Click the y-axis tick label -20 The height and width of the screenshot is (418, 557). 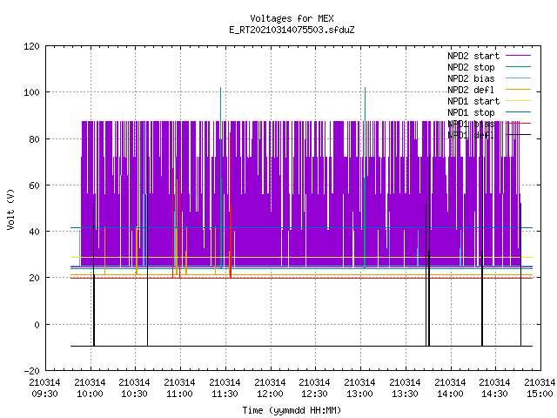pos(31,371)
